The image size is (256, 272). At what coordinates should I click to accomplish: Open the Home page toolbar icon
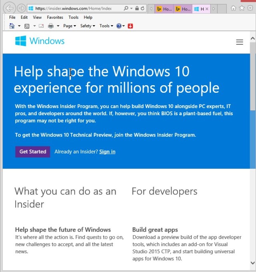tap(12, 26)
